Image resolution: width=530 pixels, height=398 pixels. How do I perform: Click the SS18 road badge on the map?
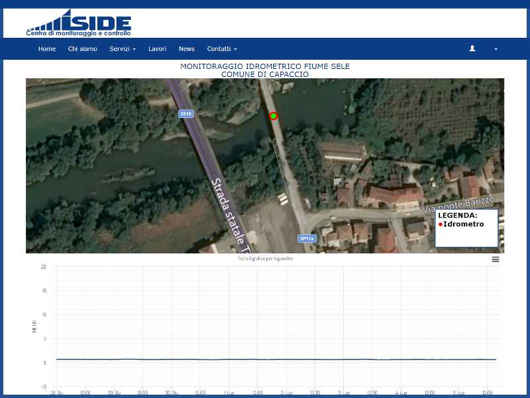[x=186, y=113]
